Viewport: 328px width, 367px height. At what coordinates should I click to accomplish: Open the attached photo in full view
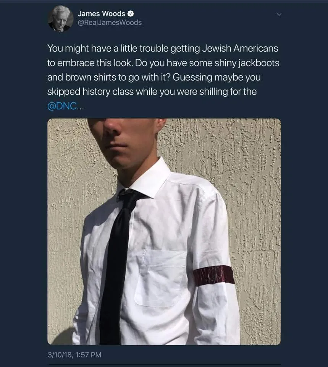click(x=164, y=232)
